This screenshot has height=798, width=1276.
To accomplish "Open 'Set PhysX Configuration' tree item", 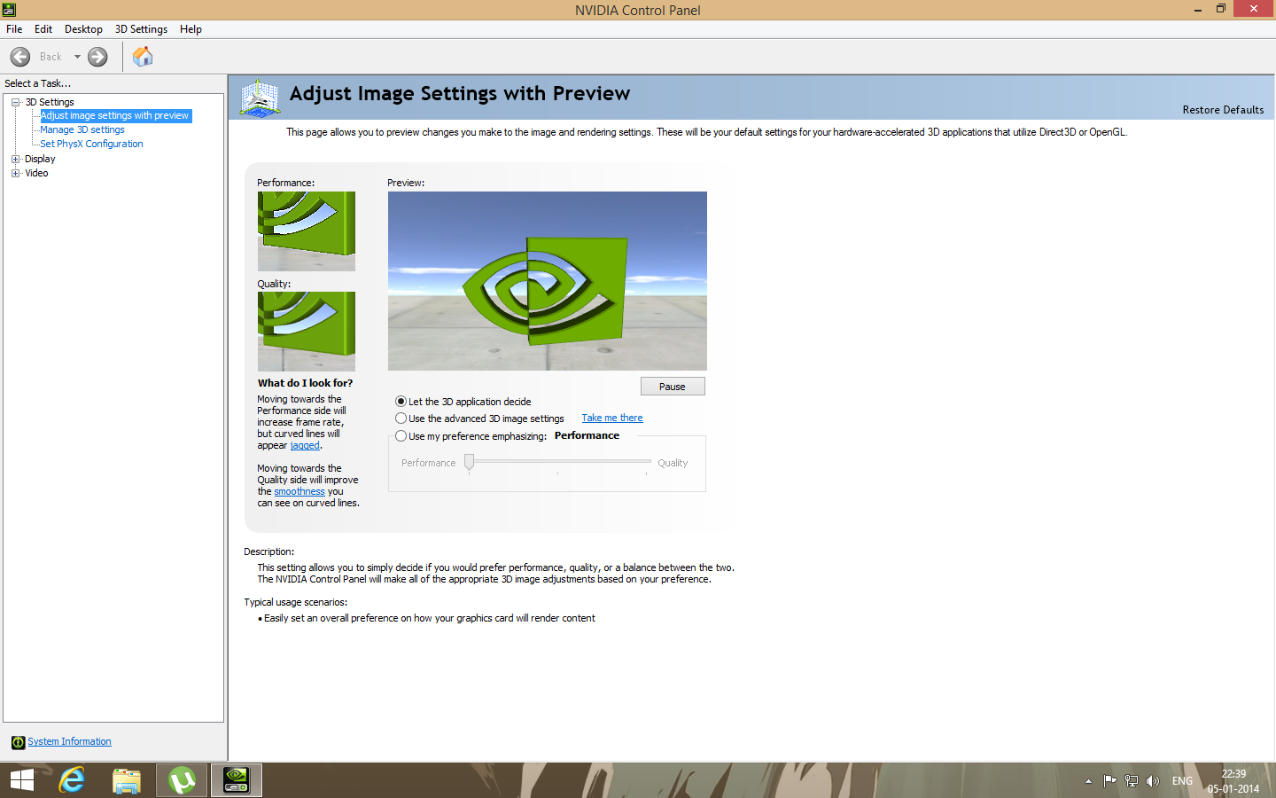I will (x=91, y=144).
